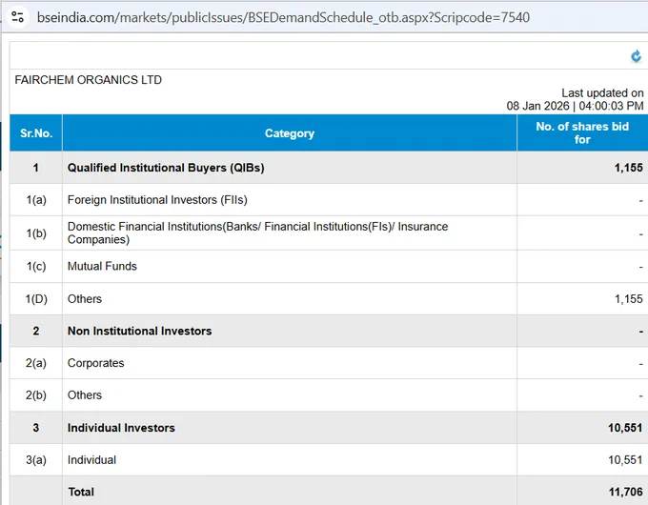Select the Last updated on label
This screenshot has width=648, height=505.
click(x=602, y=93)
